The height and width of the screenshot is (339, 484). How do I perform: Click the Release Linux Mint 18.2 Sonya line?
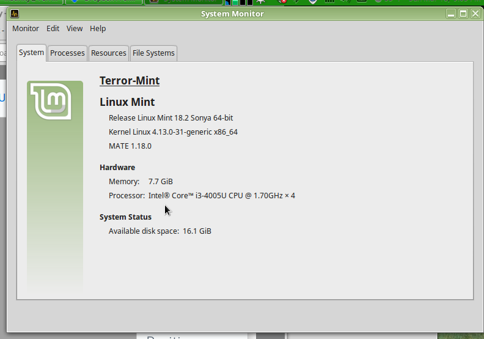pyautogui.click(x=170, y=117)
